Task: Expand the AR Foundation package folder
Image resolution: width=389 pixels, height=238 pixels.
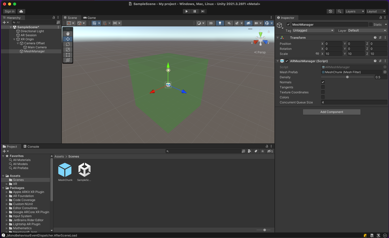Action: pyautogui.click(x=7, y=196)
